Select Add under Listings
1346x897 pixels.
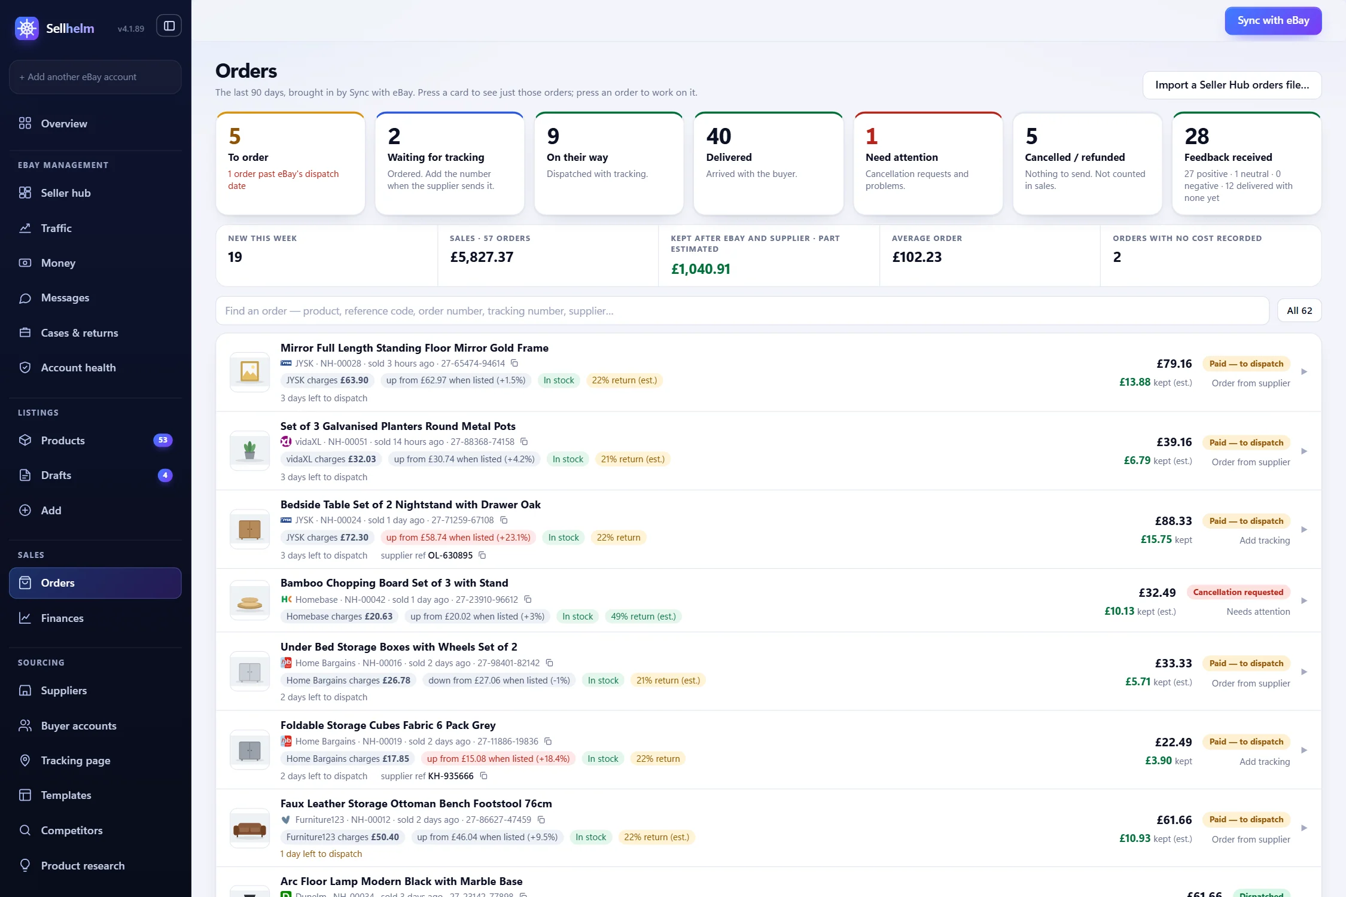click(95, 510)
